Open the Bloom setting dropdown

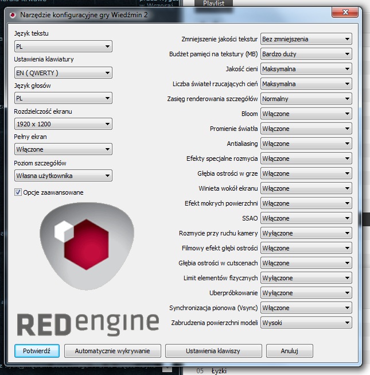click(306, 114)
